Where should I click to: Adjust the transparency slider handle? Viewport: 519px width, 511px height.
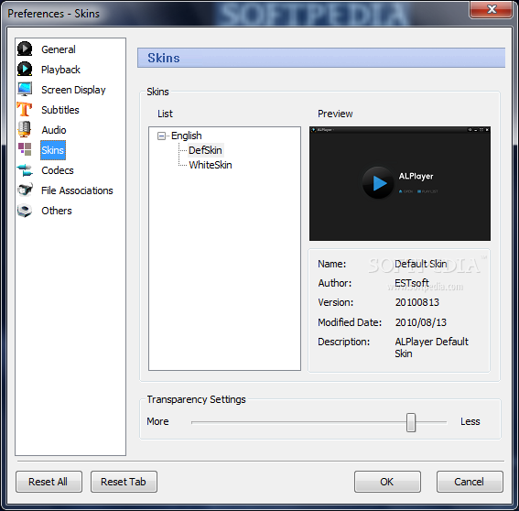coord(411,422)
